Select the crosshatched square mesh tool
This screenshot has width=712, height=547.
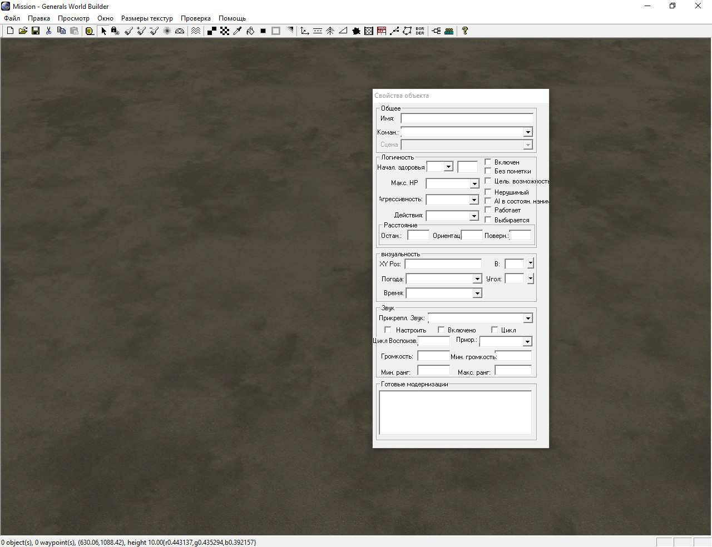point(369,31)
